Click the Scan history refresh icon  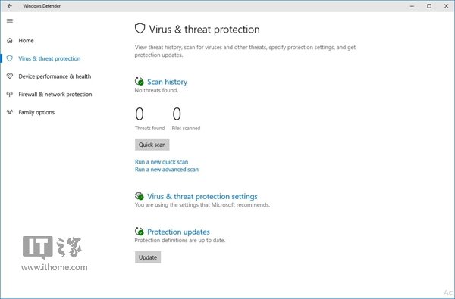pos(140,82)
